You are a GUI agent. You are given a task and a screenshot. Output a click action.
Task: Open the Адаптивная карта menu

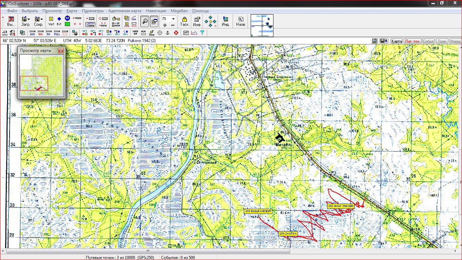pyautogui.click(x=125, y=11)
